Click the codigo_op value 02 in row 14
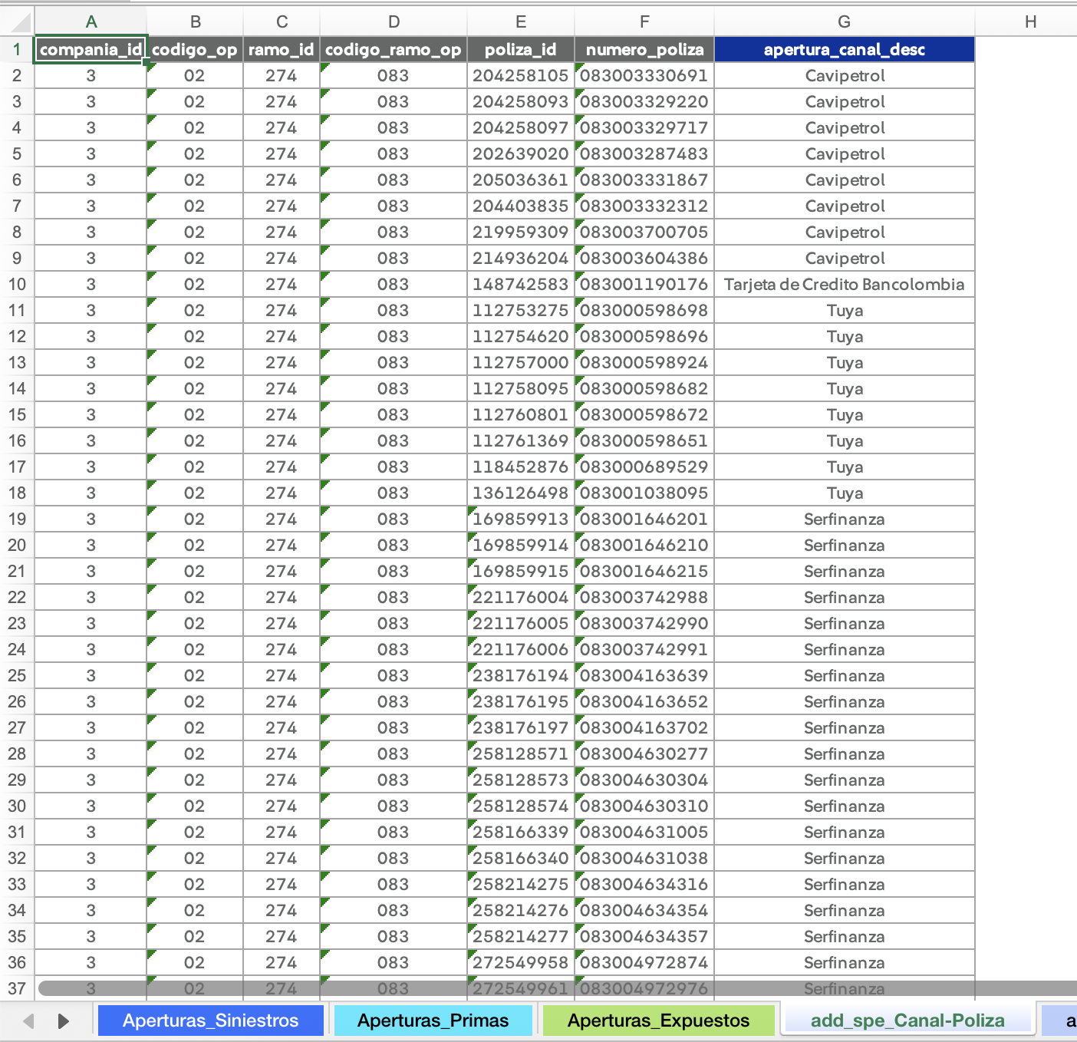1077x1042 pixels. coord(195,389)
